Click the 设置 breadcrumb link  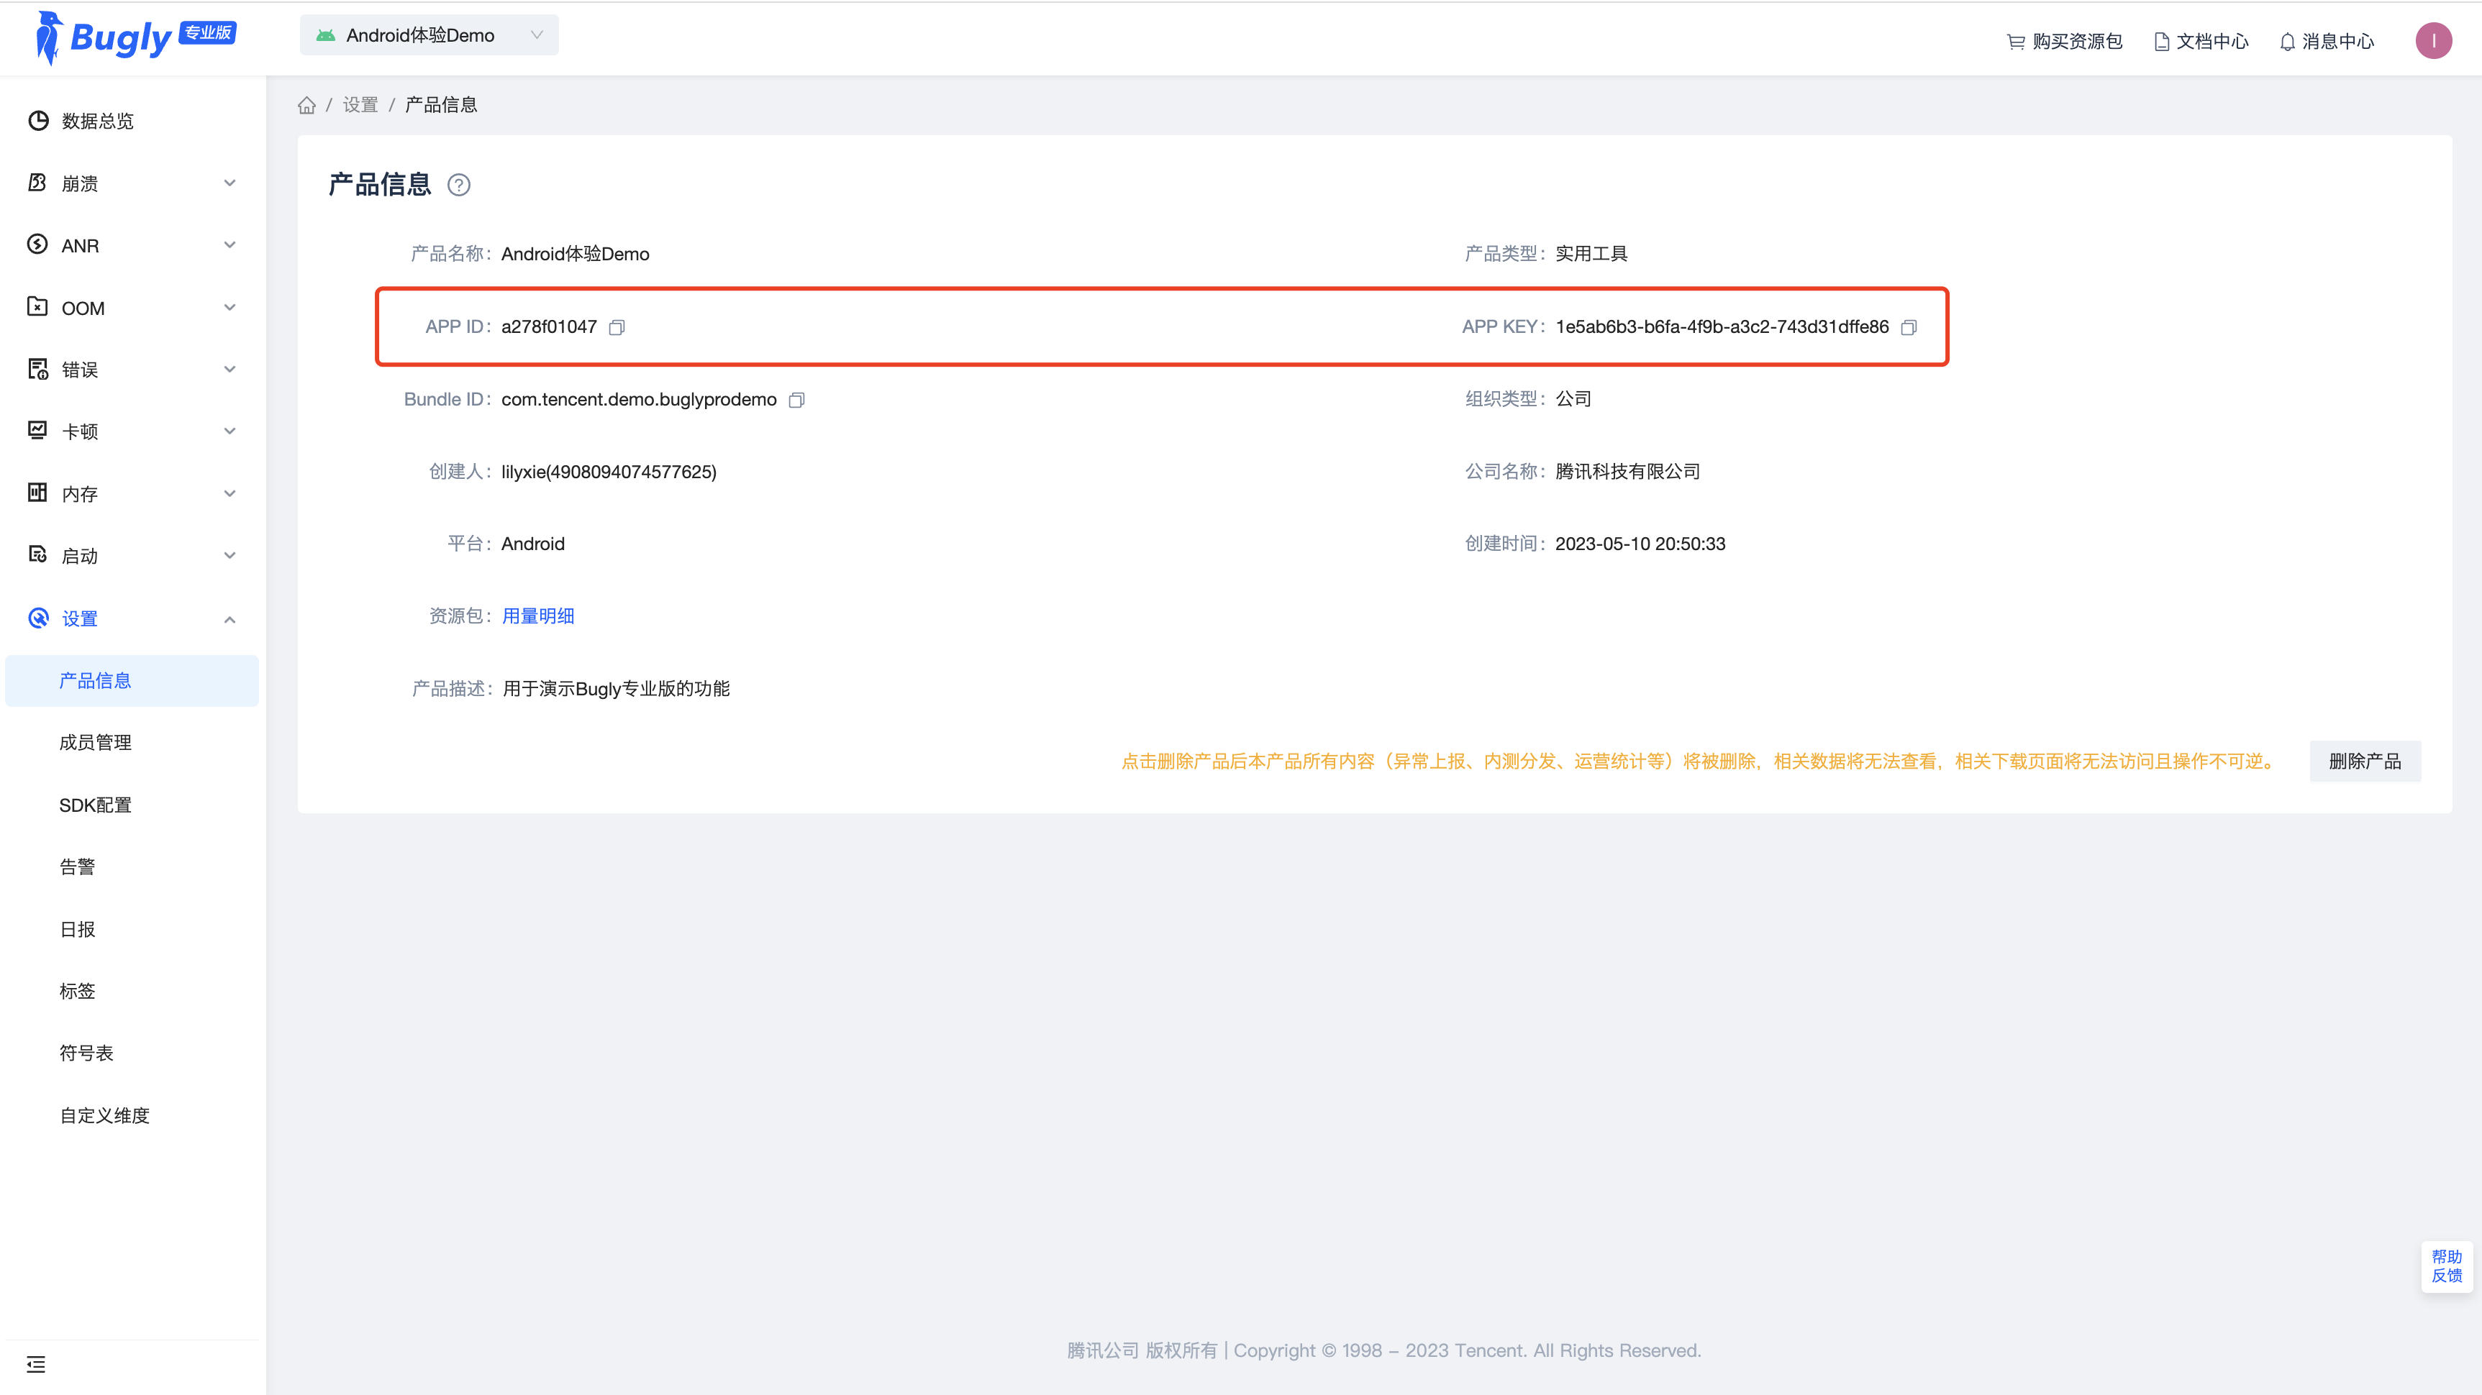click(360, 105)
